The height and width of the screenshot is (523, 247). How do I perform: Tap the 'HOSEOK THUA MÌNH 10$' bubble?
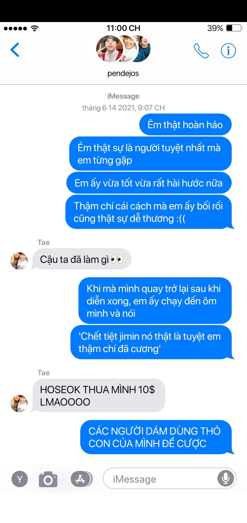pyautogui.click(x=99, y=396)
